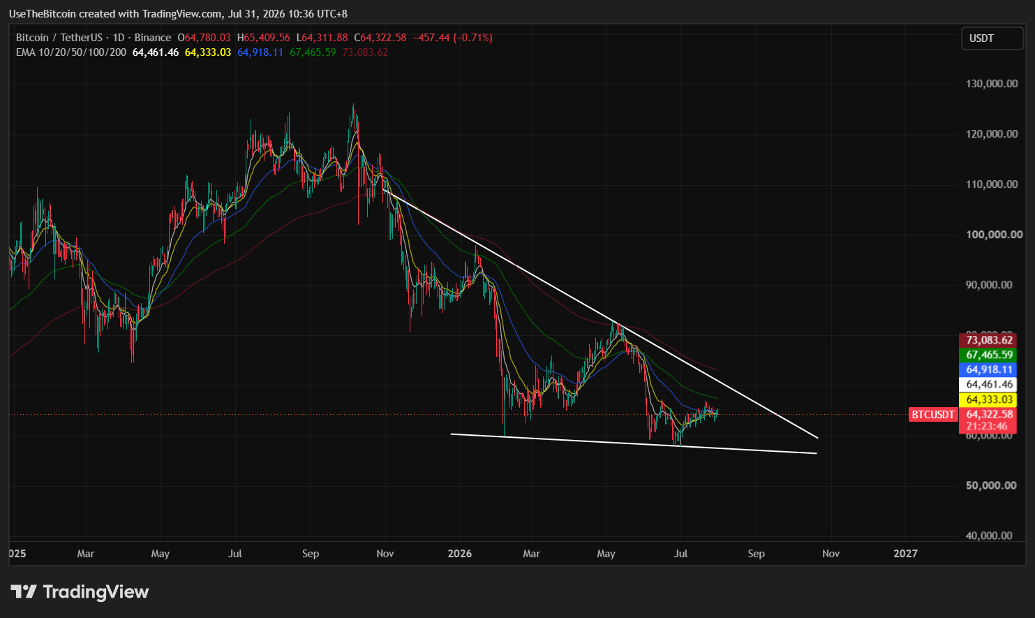Click the close value C64,322.58
1035x618 pixels.
point(380,38)
